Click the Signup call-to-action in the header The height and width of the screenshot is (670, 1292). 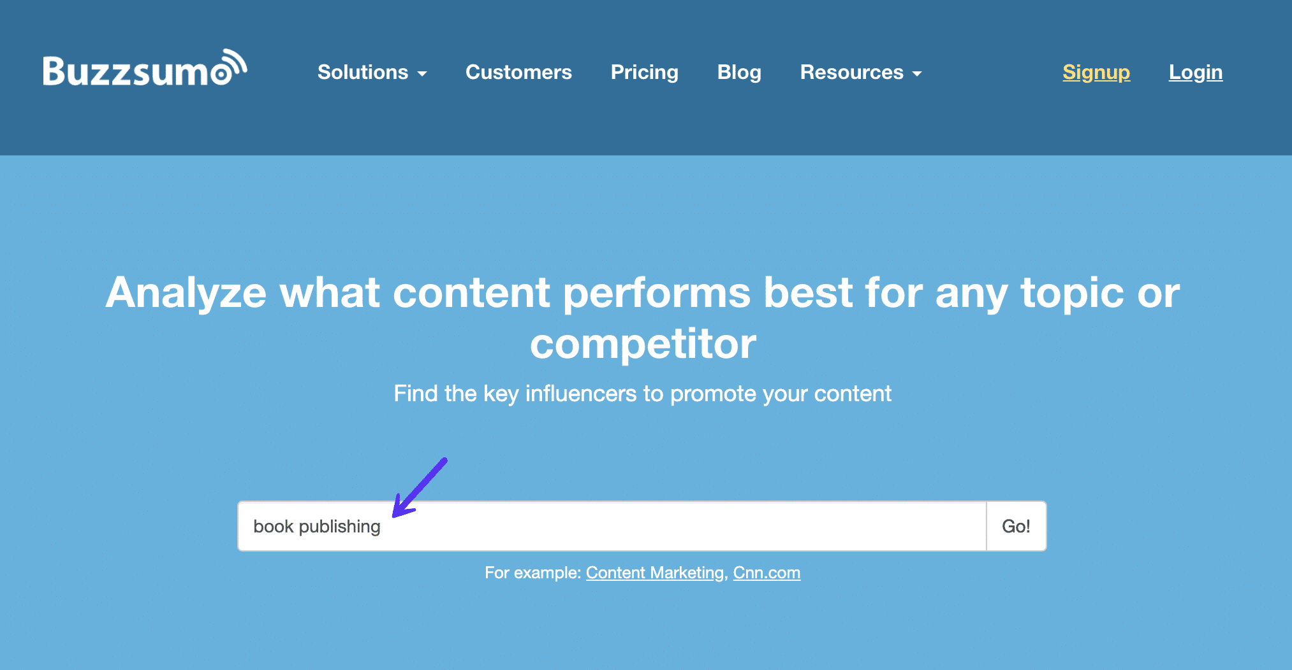coord(1096,73)
